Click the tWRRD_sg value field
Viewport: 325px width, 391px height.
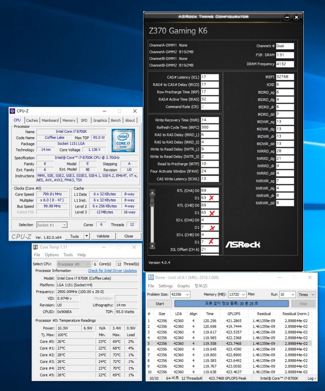coord(285,151)
